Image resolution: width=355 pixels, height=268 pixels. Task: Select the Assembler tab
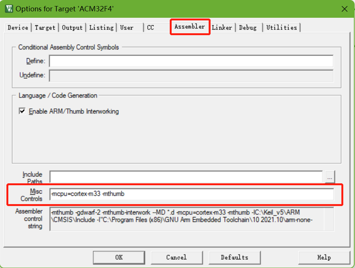[x=190, y=27]
